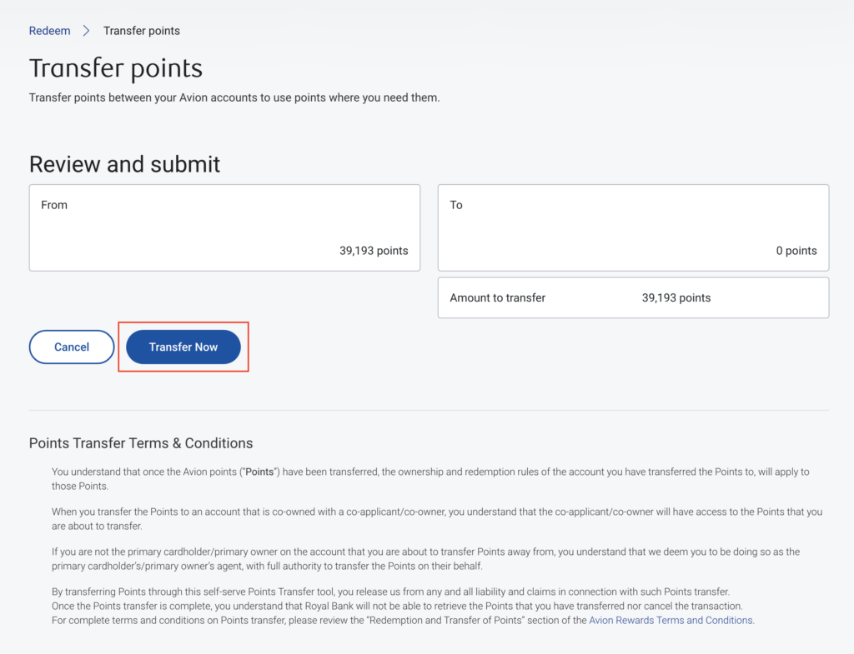Click the 39,193 points transfer amount value
Screen dimensions: 854x654
[676, 297]
